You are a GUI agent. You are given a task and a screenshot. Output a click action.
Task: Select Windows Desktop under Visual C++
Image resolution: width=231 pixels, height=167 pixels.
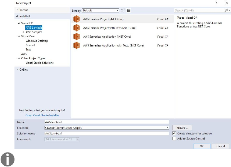(x=37, y=41)
